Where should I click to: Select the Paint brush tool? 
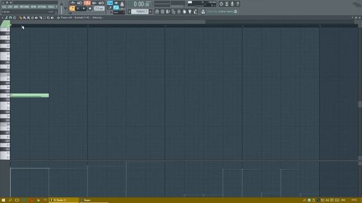(24, 17)
